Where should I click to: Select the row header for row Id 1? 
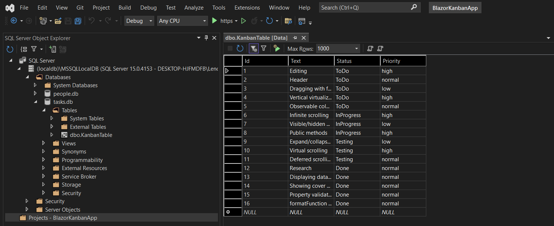(233, 71)
